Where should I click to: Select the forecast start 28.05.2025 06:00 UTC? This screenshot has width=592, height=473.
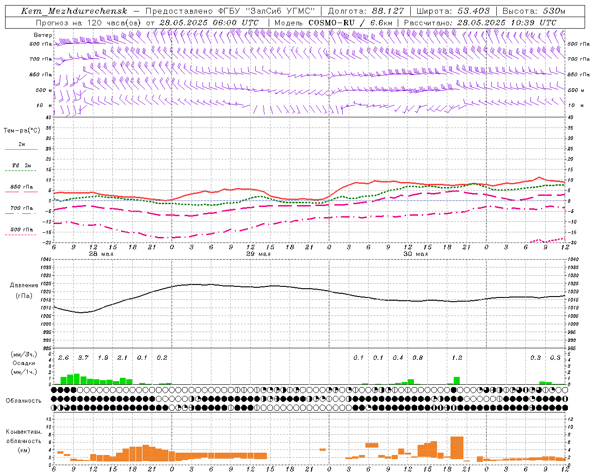coord(209,23)
